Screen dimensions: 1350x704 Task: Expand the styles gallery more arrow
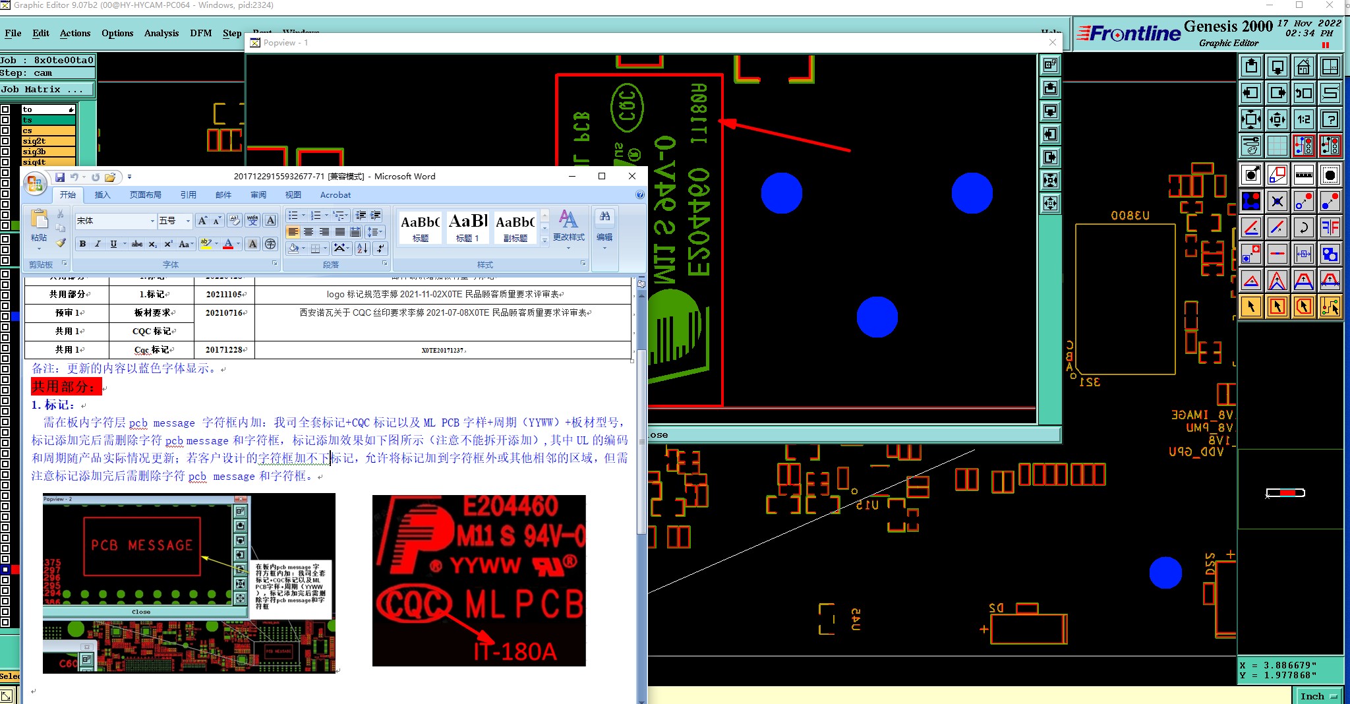544,241
